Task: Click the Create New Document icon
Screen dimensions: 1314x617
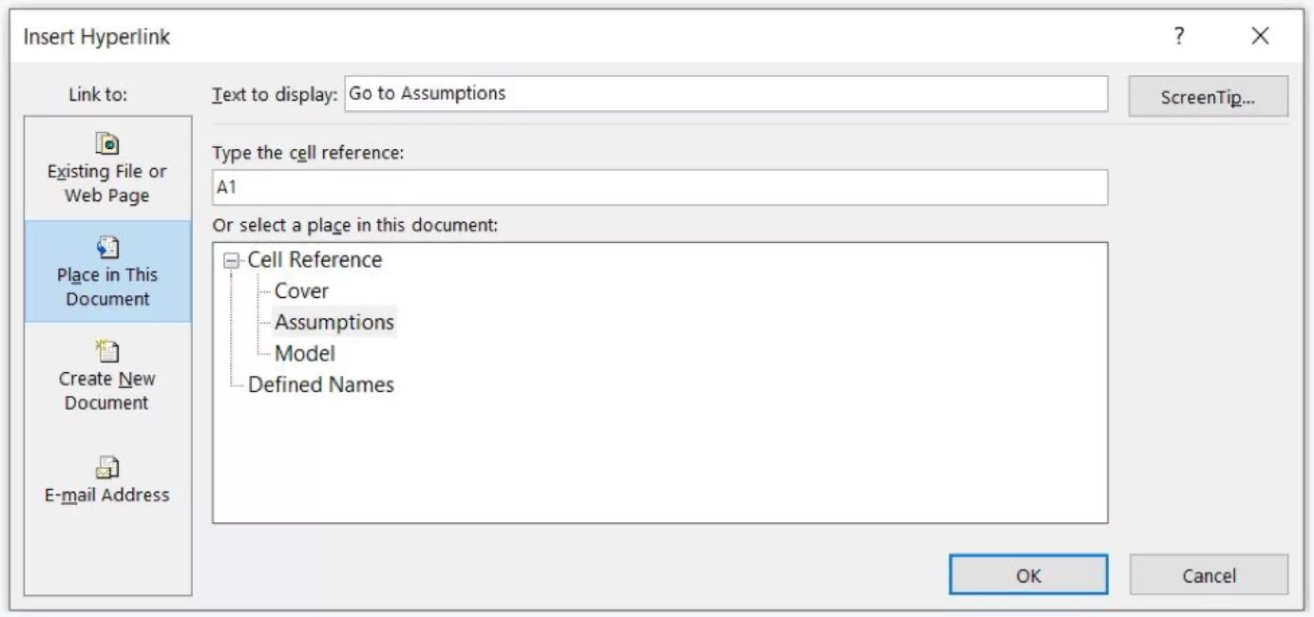Action: point(106,352)
